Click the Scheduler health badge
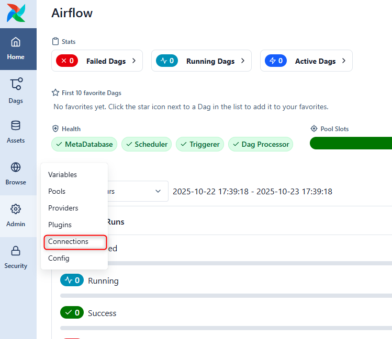The image size is (392, 339). coord(147,144)
